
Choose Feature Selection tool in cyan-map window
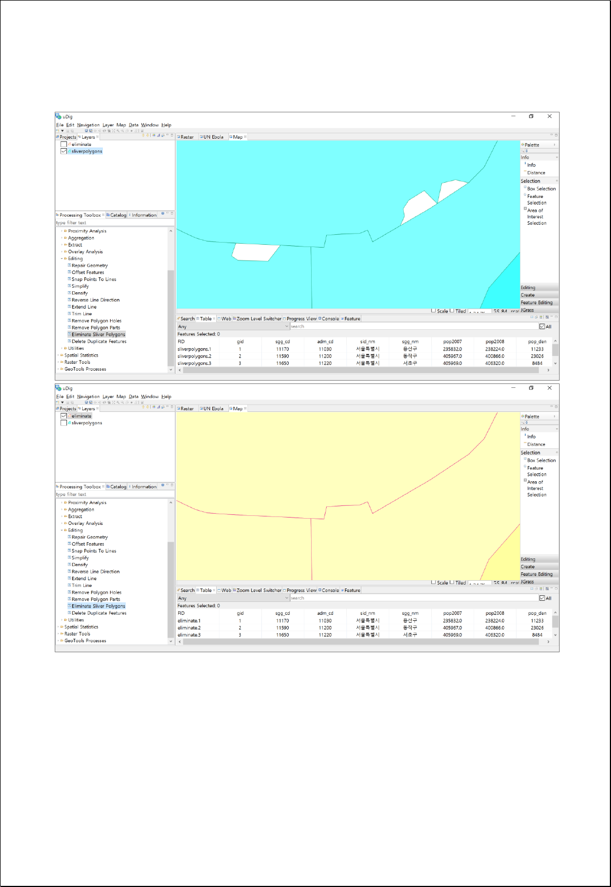536,200
